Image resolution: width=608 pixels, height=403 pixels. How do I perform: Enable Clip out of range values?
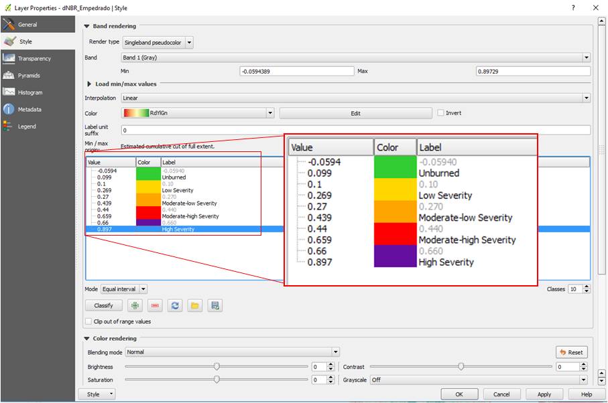(89, 322)
